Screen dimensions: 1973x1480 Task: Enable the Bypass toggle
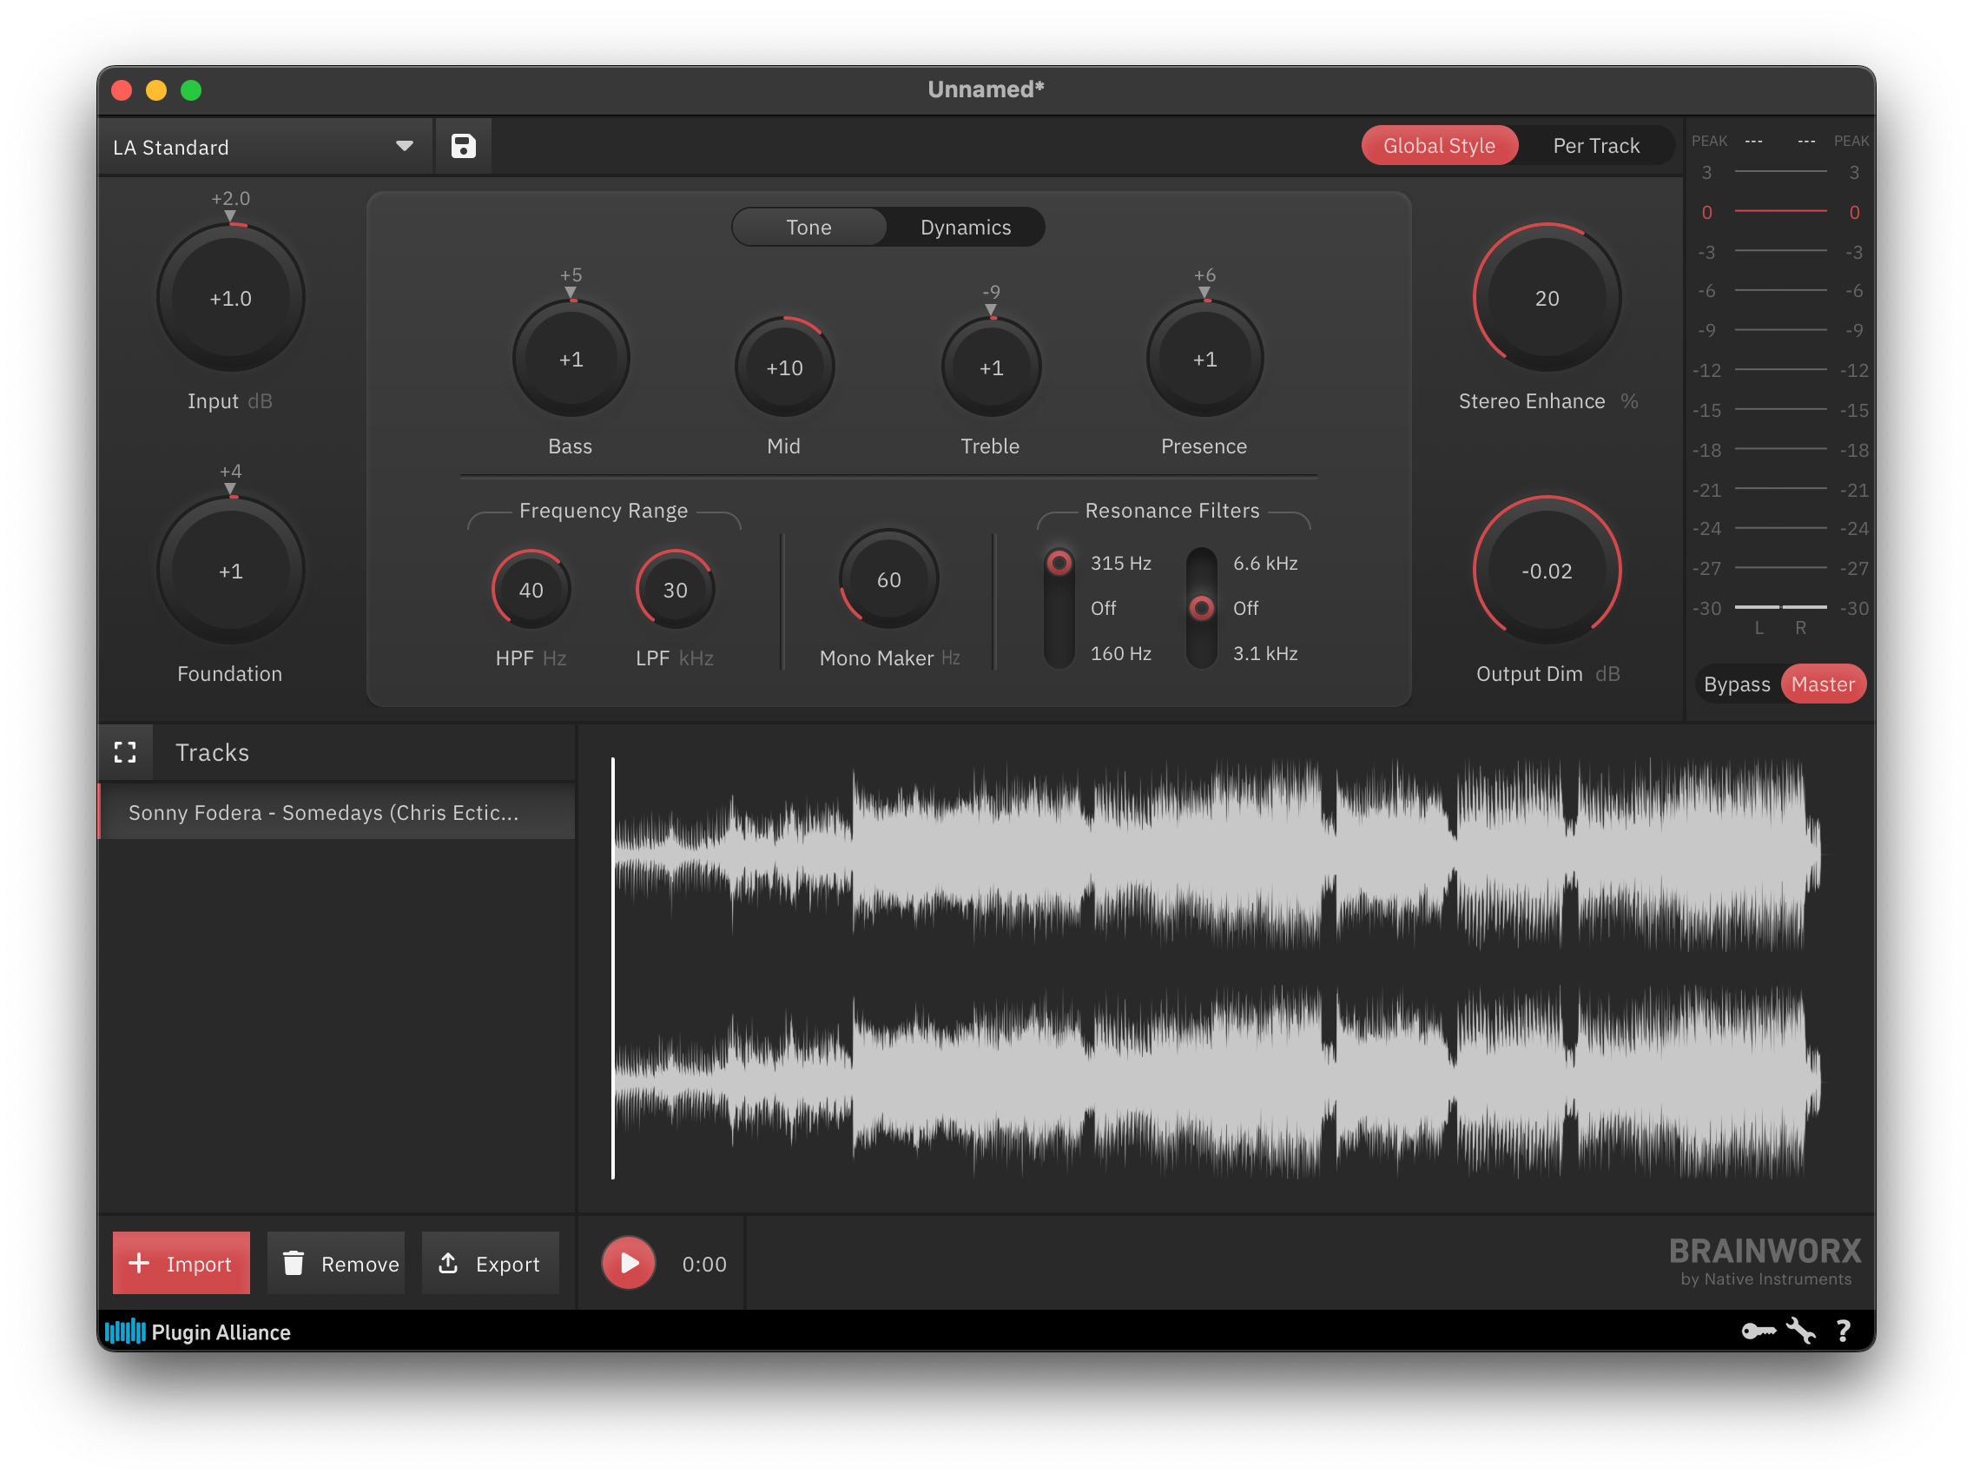[1737, 684]
